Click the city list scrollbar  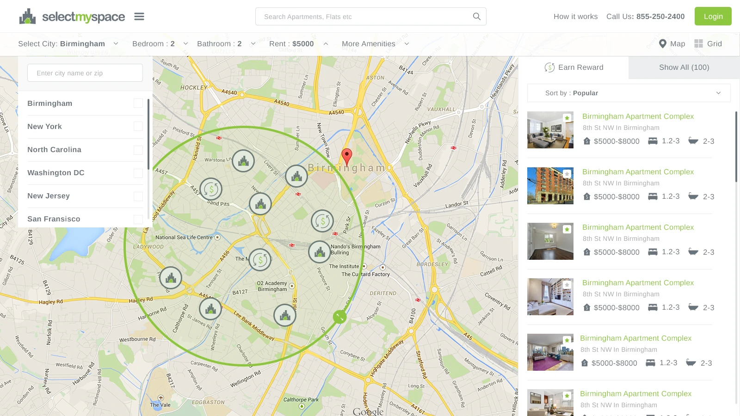tap(148, 134)
